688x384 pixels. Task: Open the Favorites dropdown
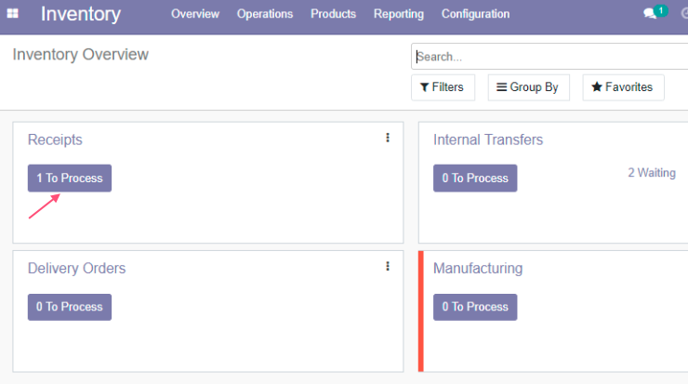(x=623, y=87)
